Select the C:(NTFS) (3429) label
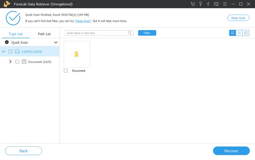This screenshot has width=255, height=160. point(32,52)
